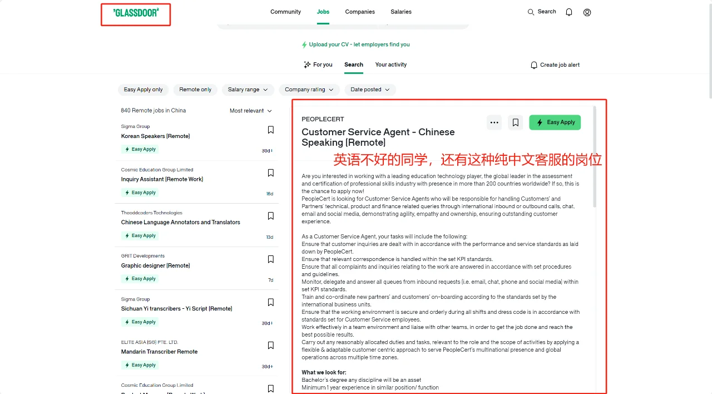Expand the Date posted filter
This screenshot has width=712, height=394.
click(370, 90)
